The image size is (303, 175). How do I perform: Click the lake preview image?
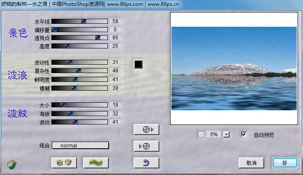(x=234, y=68)
